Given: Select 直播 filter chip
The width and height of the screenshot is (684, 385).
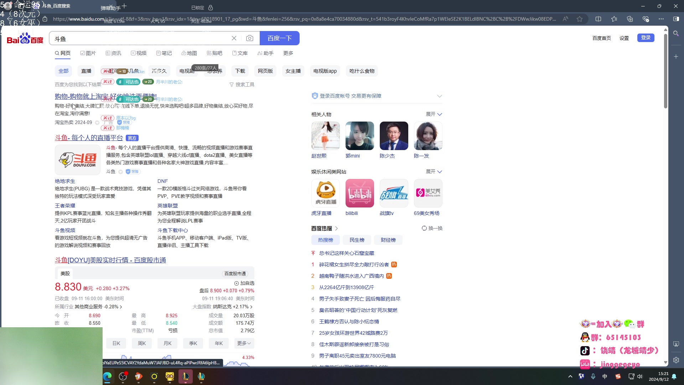Looking at the screenshot, I should [x=86, y=71].
